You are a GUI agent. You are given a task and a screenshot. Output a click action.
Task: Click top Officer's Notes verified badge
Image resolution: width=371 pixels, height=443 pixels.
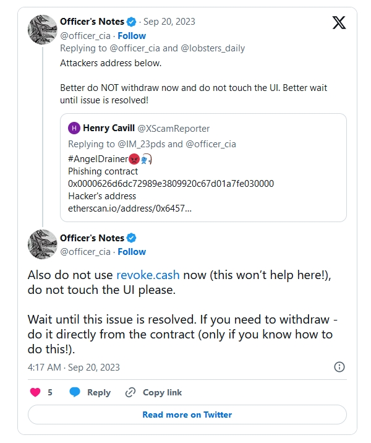132,22
